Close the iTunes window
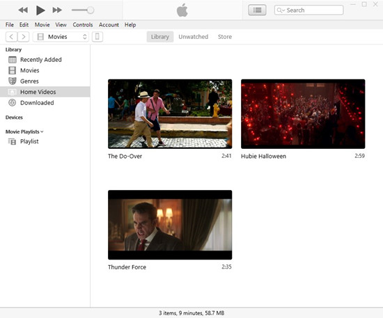This screenshot has height=318, width=383. pyautogui.click(x=375, y=4)
